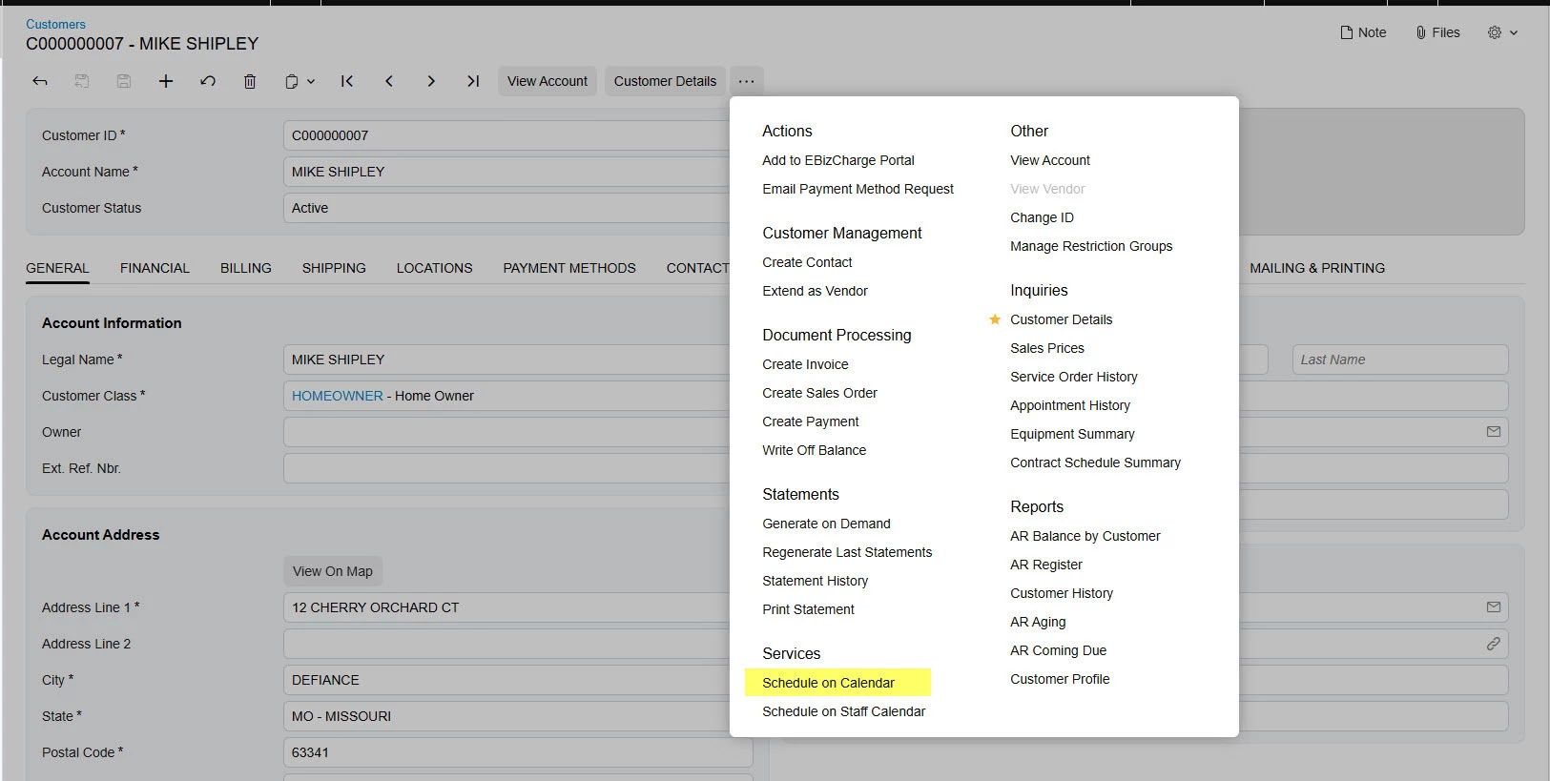1550x781 pixels.
Task: Run the AR Balance by Customer report
Action: tap(1085, 536)
